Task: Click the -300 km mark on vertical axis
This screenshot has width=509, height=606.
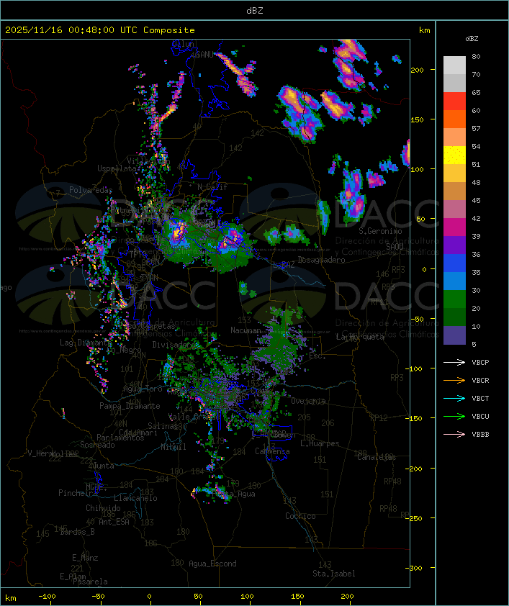Action: tap(413, 568)
